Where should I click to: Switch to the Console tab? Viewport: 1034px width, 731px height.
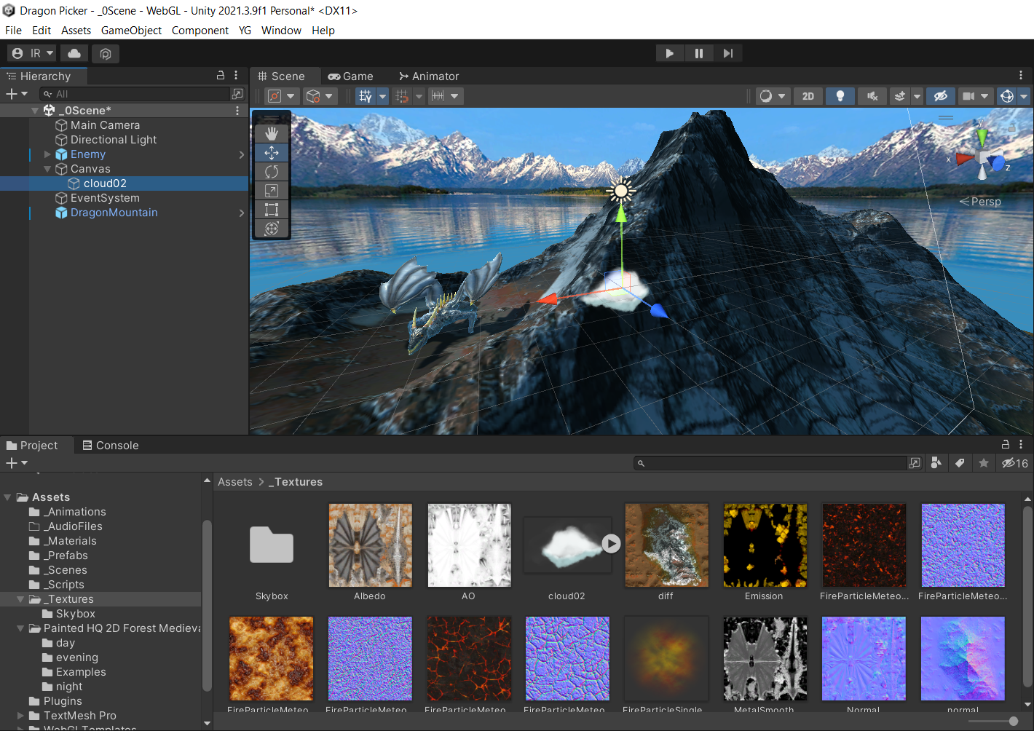pos(110,446)
